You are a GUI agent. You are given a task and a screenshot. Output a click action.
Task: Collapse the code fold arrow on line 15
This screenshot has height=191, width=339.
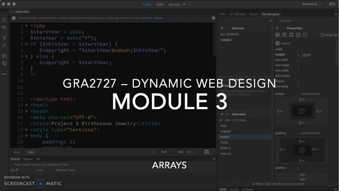coord(26,111)
